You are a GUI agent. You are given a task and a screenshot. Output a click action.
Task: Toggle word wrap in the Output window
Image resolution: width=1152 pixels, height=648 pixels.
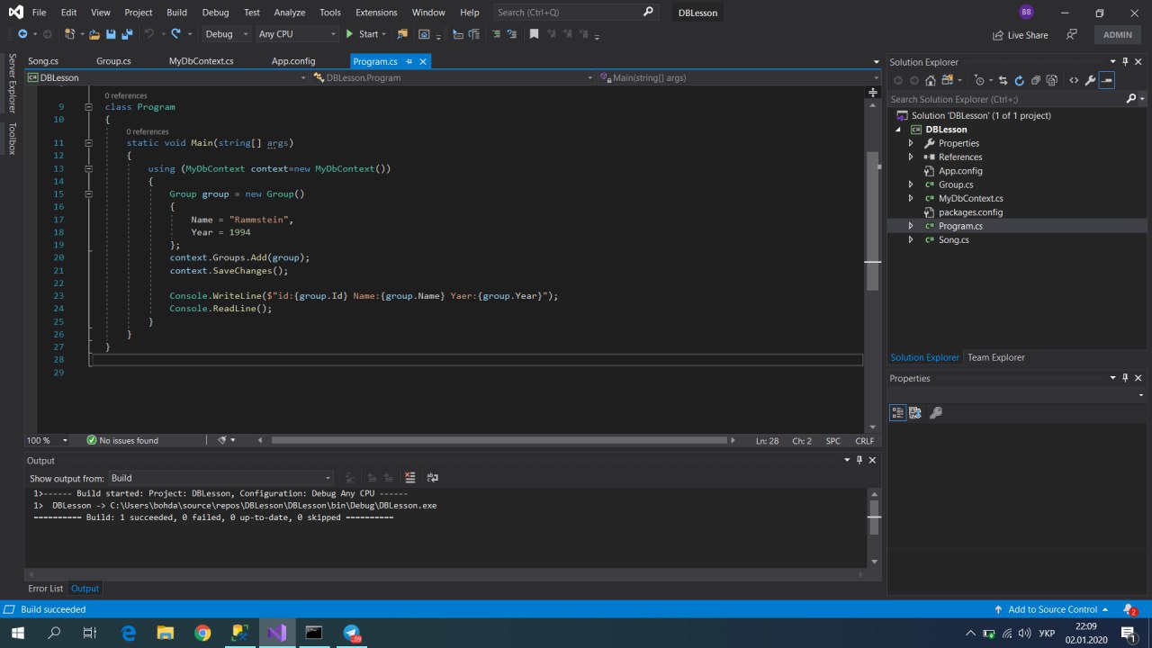click(433, 478)
